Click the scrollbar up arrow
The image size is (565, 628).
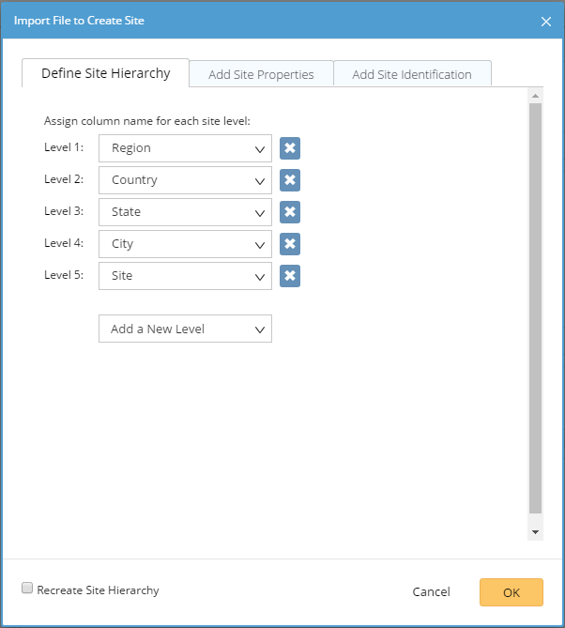pos(535,96)
